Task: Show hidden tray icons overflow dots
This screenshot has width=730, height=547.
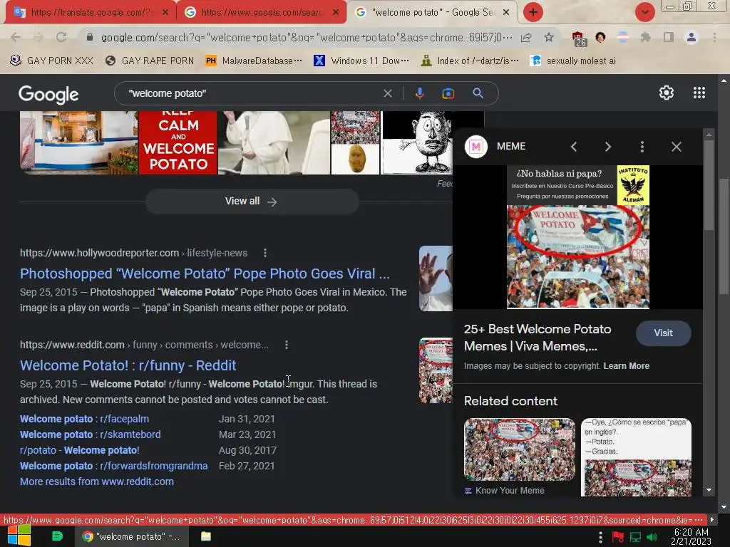Action: pyautogui.click(x=600, y=537)
